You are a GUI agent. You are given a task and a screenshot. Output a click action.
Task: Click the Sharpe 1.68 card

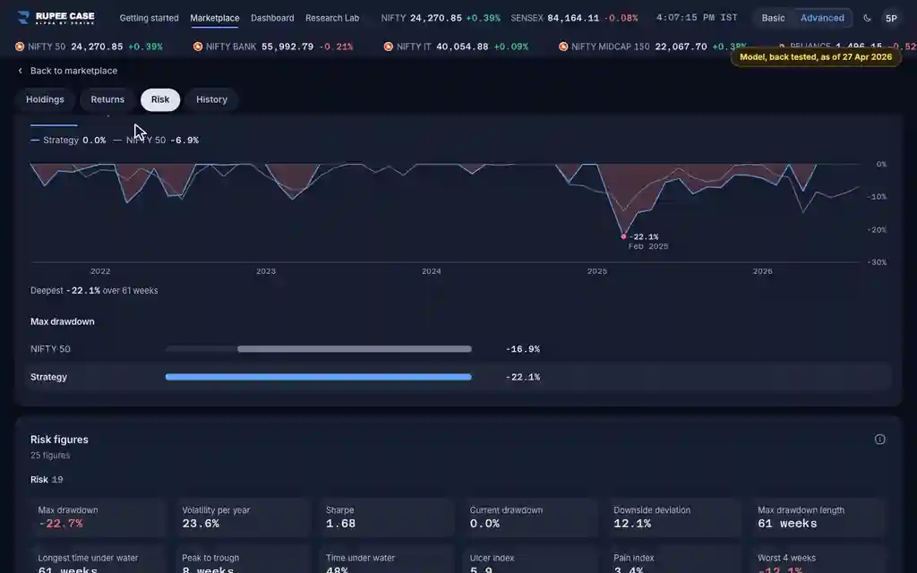point(385,517)
